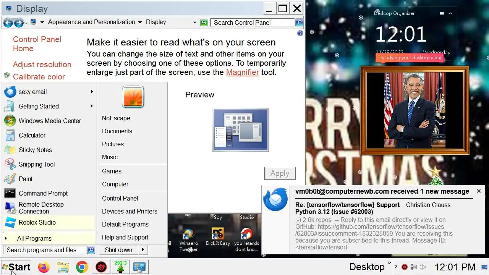Image resolution: width=489 pixels, height=275 pixels.
Task: Open the address bar history dropdown
Action: [x=195, y=23]
